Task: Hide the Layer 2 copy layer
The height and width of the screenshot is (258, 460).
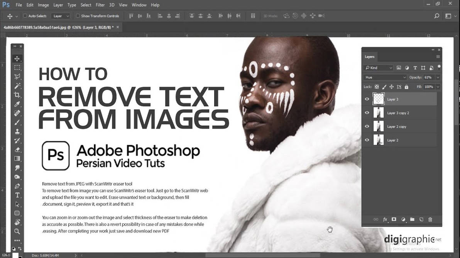Action: tap(366, 126)
